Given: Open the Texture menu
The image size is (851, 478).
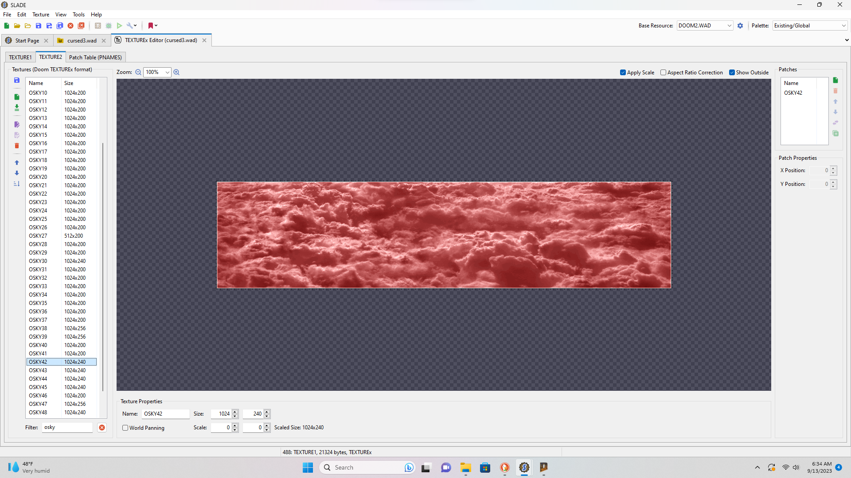Looking at the screenshot, I should pyautogui.click(x=41, y=15).
